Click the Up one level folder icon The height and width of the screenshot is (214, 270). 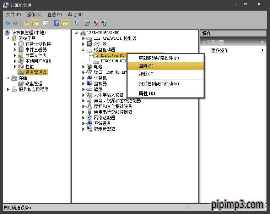click(x=26, y=23)
